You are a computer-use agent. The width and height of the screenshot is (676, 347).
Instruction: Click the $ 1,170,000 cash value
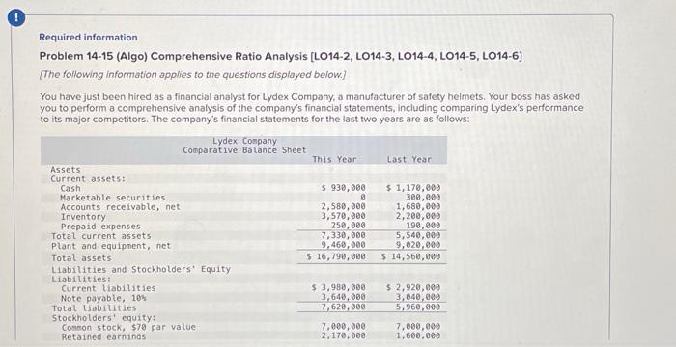(x=413, y=188)
